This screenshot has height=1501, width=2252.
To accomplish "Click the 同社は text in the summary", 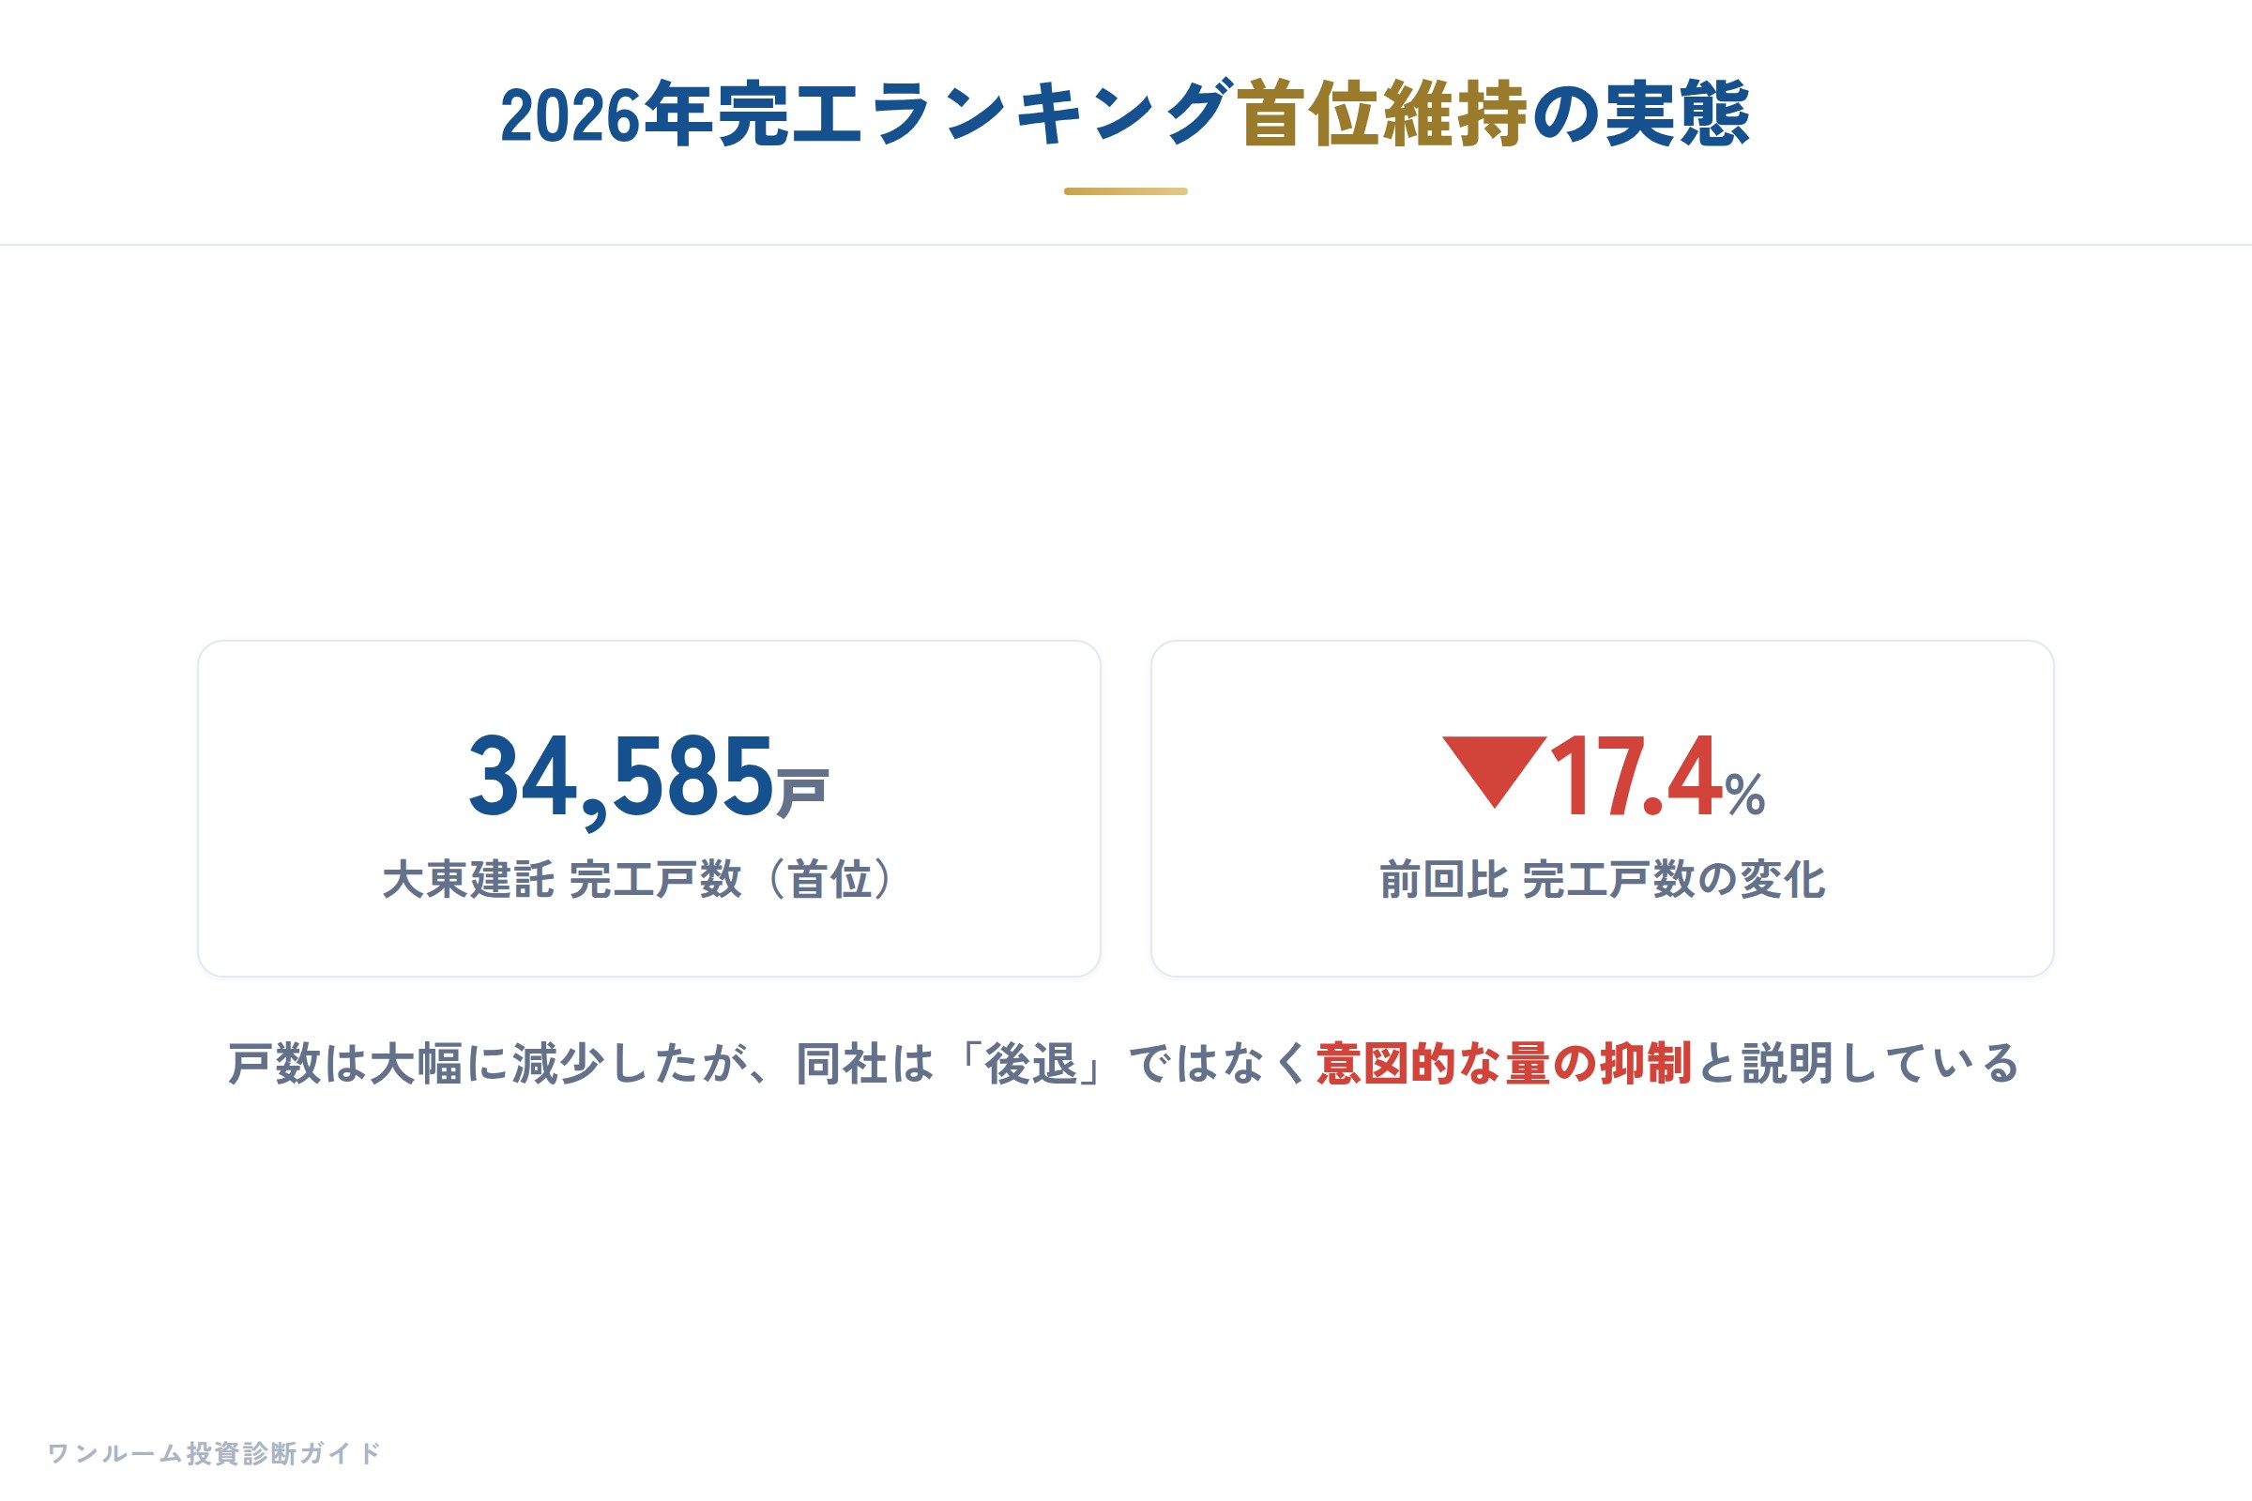I will pos(865,1064).
